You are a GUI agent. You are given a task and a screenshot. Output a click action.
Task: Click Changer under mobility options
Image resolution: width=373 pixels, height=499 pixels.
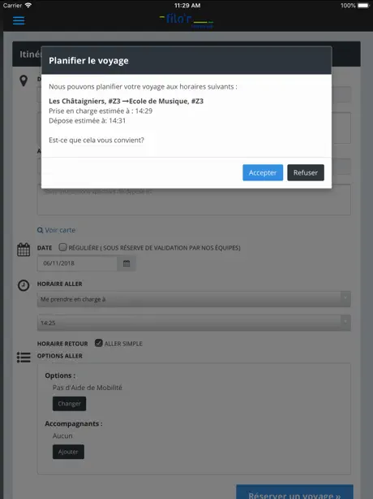tap(69, 404)
